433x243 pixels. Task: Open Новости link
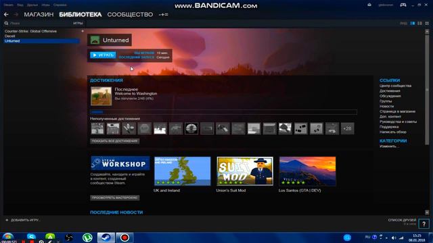386,107
